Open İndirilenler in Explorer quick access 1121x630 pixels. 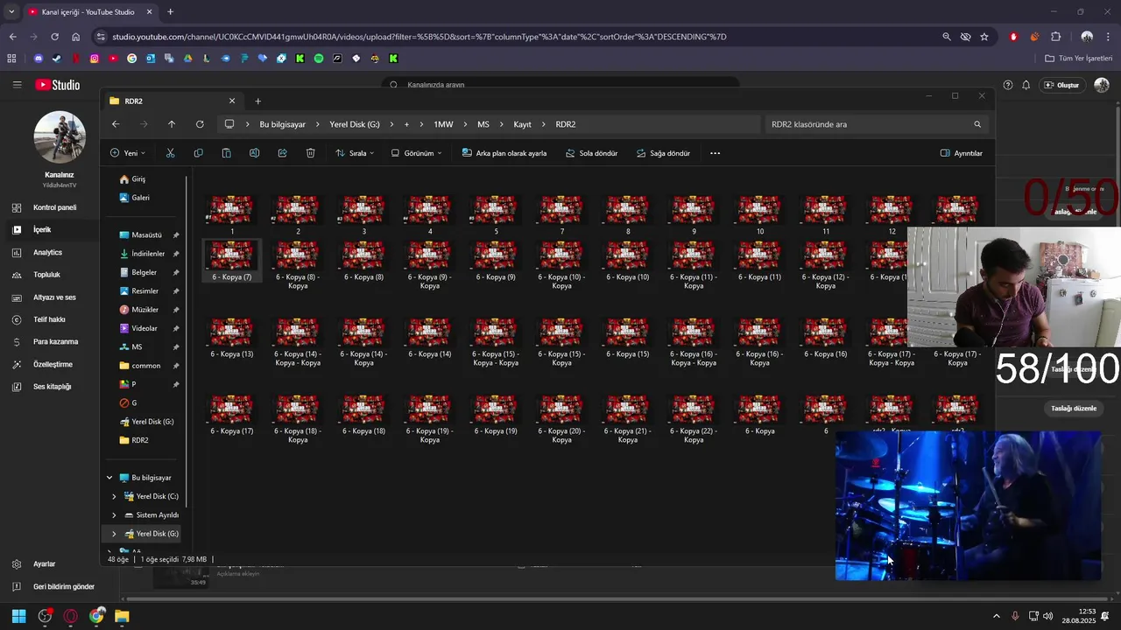click(x=148, y=254)
